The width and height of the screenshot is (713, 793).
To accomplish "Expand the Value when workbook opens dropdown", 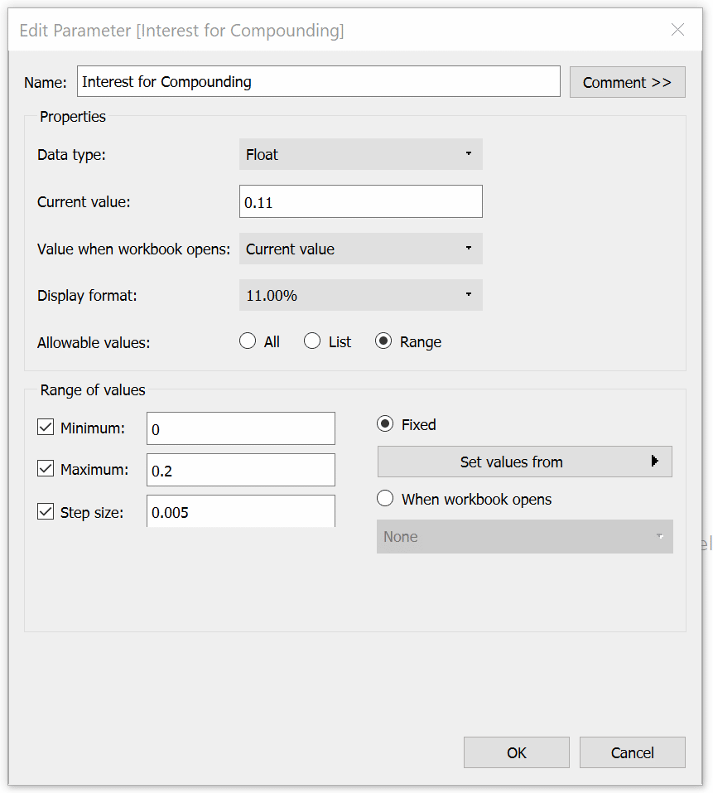I will (x=361, y=249).
